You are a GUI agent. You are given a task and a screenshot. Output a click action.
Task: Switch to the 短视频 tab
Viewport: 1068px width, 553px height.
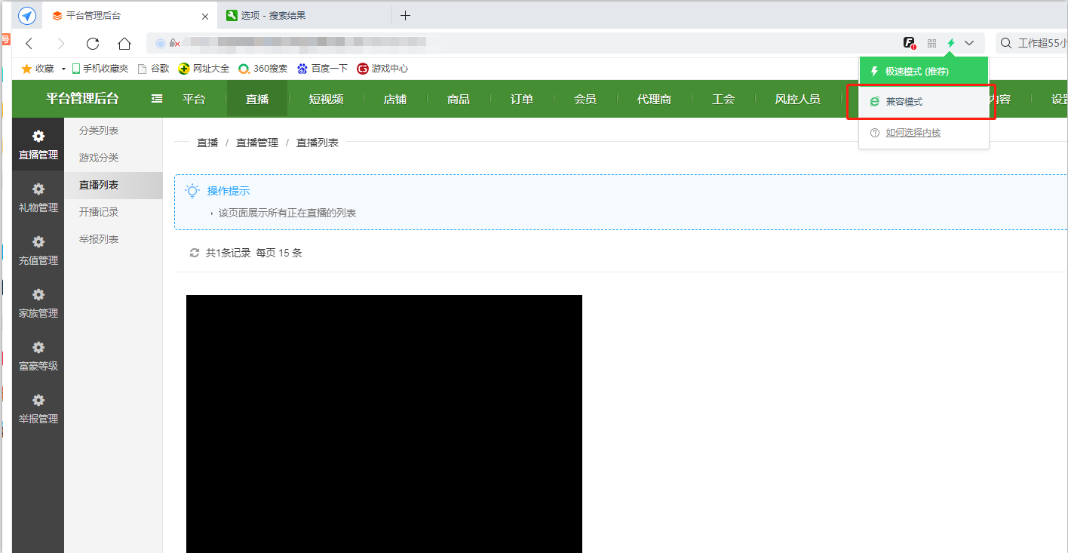(325, 98)
